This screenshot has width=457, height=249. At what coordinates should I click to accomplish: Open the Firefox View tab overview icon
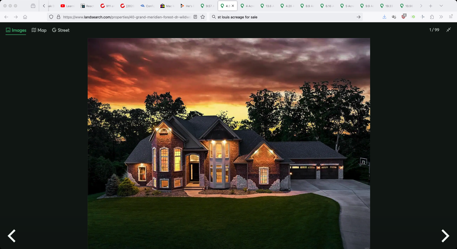[x=33, y=6]
